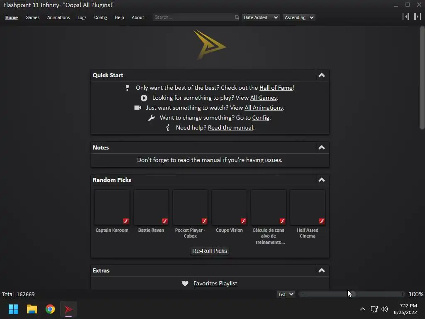Image resolution: width=425 pixels, height=319 pixels.
Task: Click the wrench icon beside Config
Action: (x=151, y=118)
